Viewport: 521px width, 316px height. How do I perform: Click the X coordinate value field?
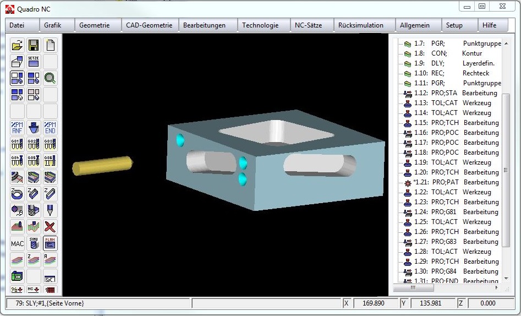tap(376, 303)
